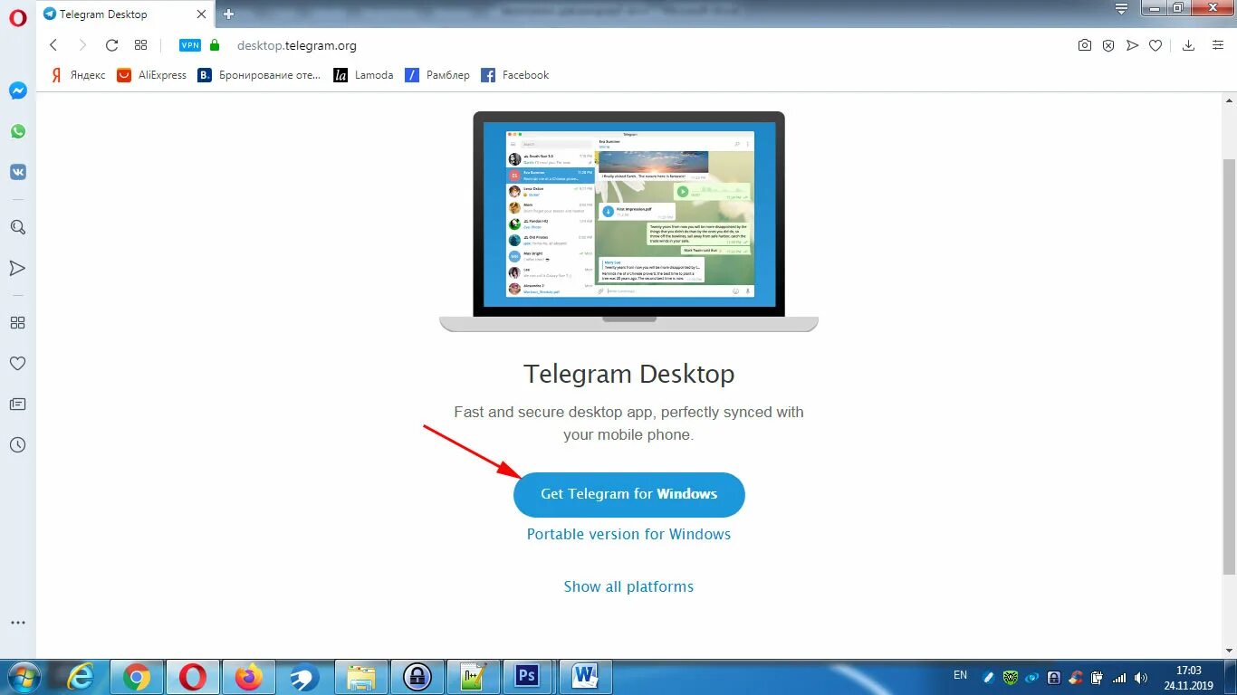Go back to the previous page
The image size is (1237, 695).
(53, 45)
